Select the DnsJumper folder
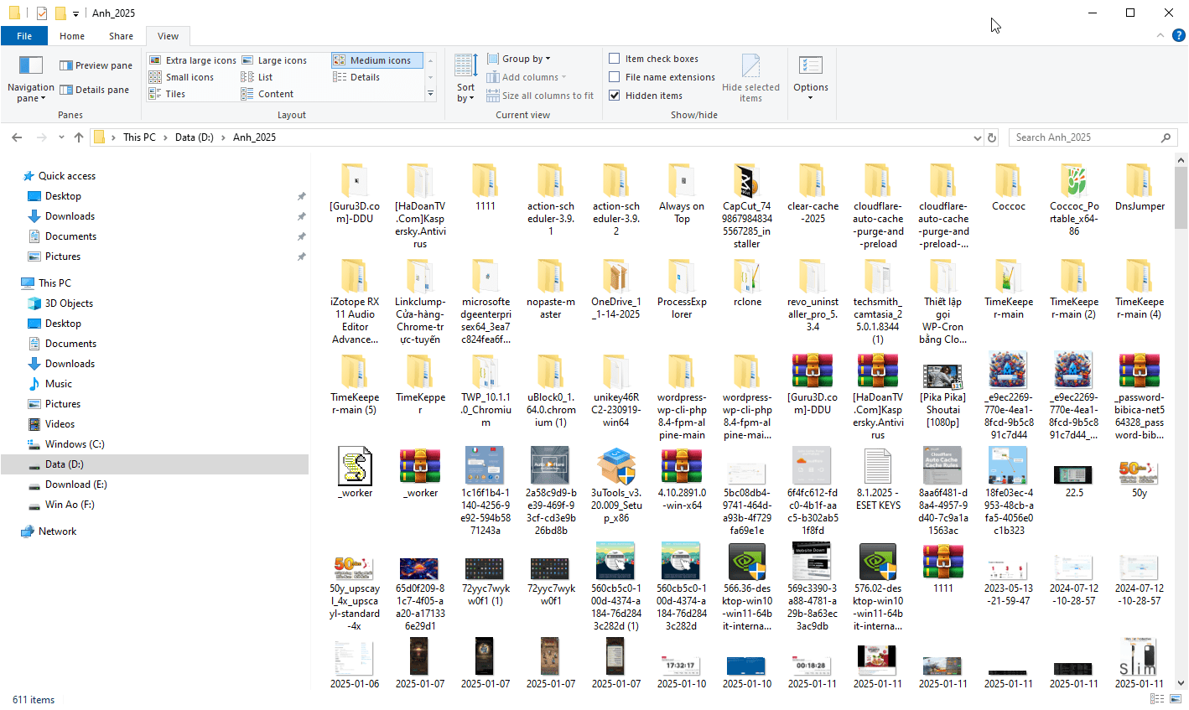The height and width of the screenshot is (710, 1189). pyautogui.click(x=1140, y=187)
